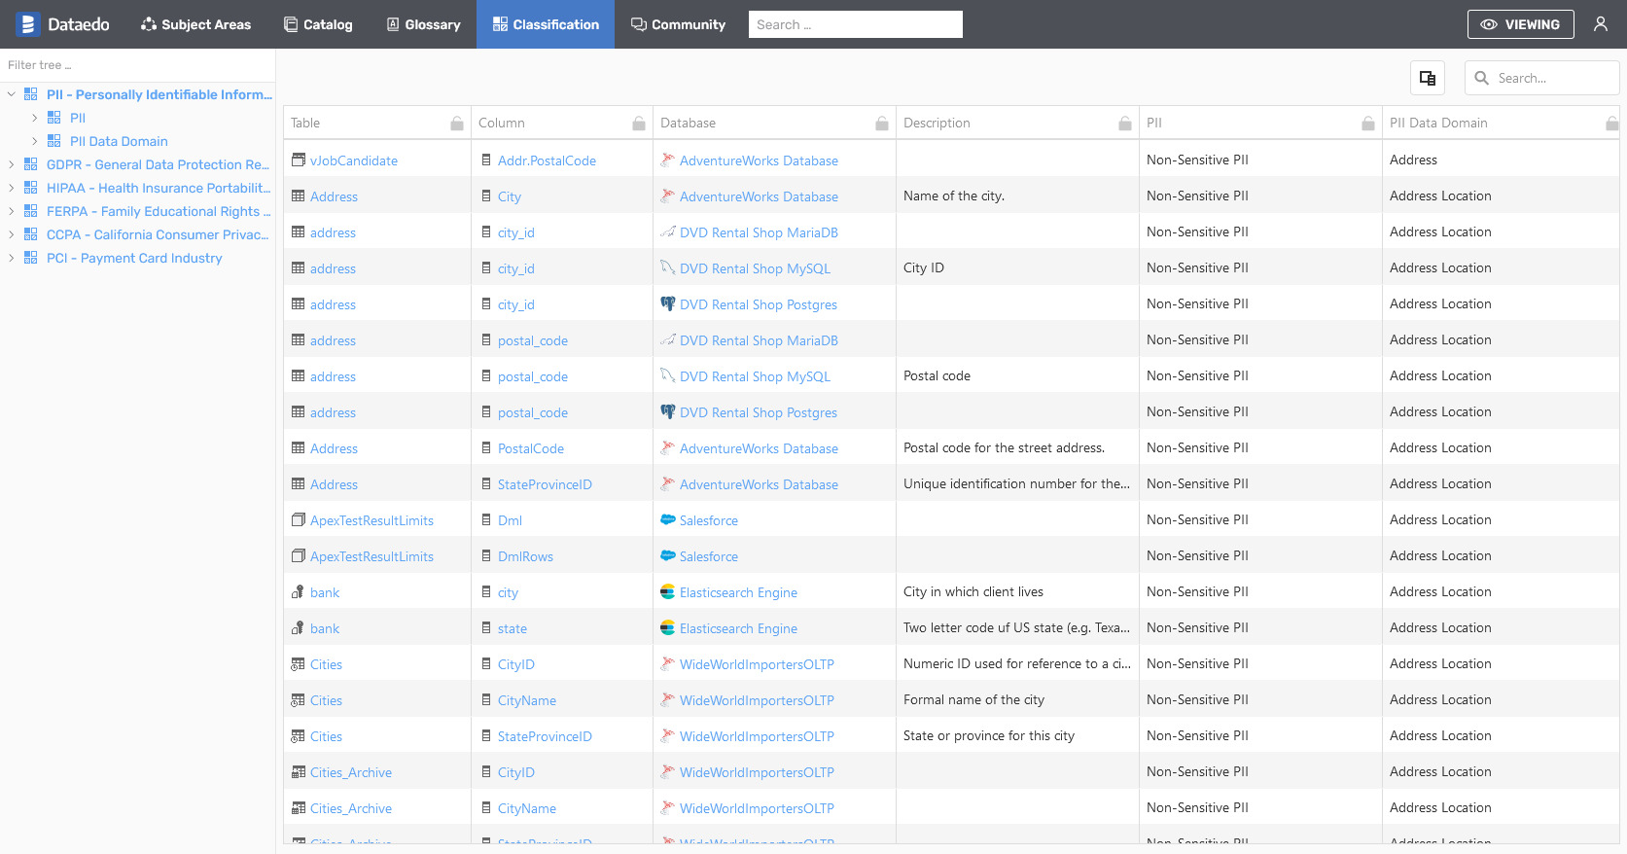Click the column chooser icon beside the search box
Viewport: 1627px width, 854px height.
coord(1427,78)
